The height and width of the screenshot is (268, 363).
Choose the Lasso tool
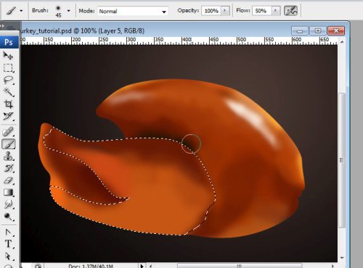[8, 80]
